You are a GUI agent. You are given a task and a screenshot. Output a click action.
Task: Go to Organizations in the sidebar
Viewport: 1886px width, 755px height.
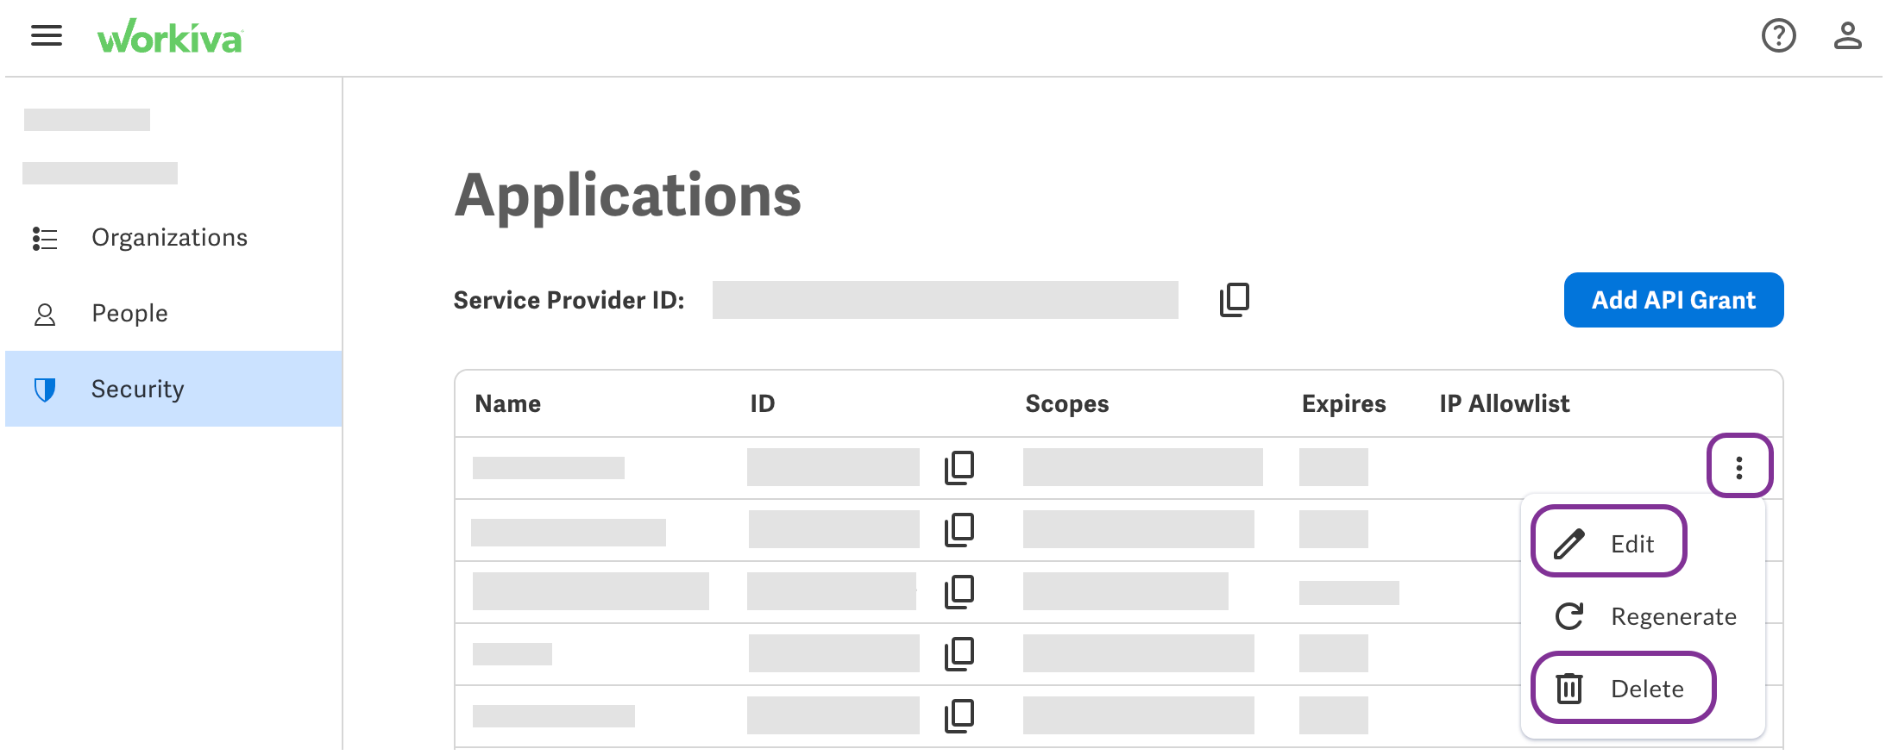click(x=169, y=238)
